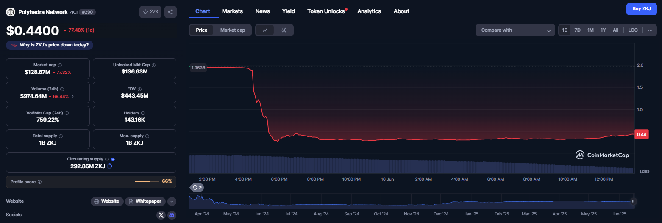662x223 pixels.
Task: Select 7D time range
Action: coord(577,30)
